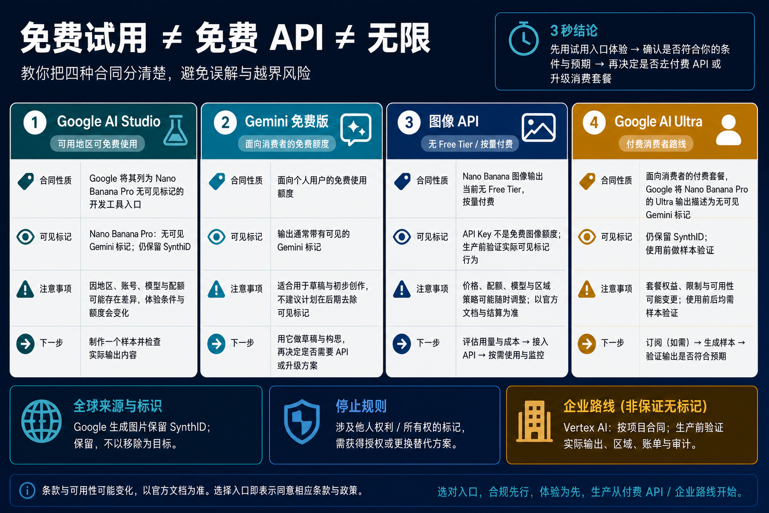Select the Google AI Ultra card title

(x=658, y=122)
